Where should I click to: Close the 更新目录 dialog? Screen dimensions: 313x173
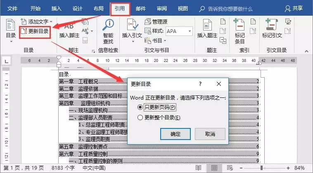coord(219,84)
